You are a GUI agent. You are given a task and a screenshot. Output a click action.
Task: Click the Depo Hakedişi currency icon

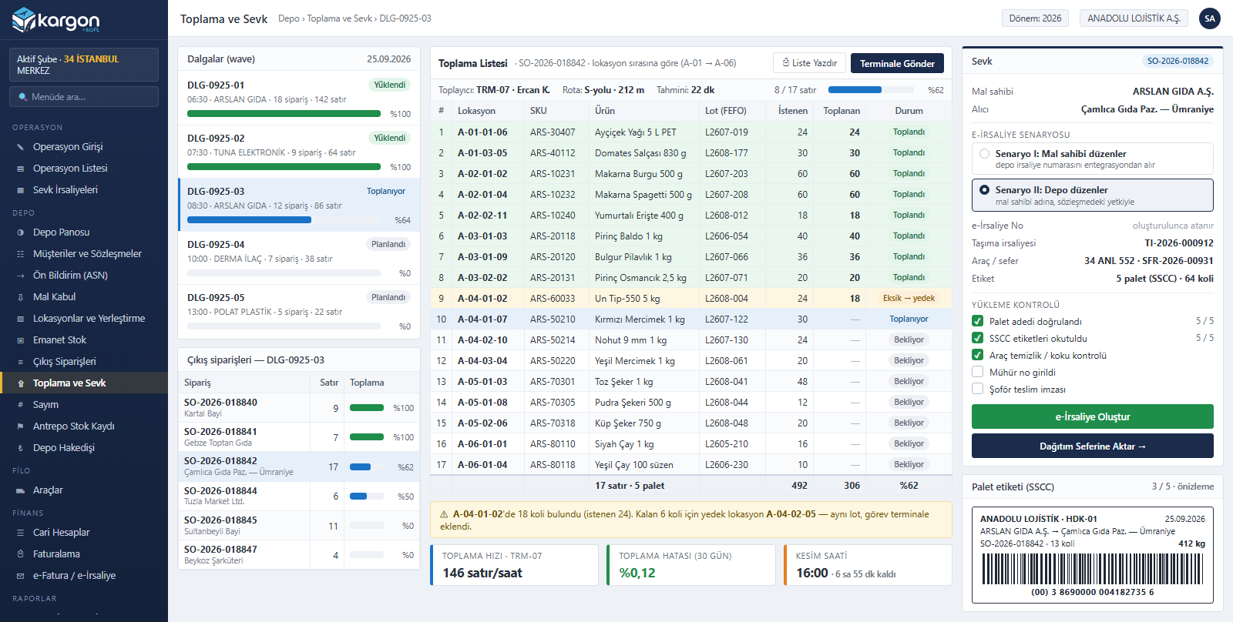click(20, 448)
